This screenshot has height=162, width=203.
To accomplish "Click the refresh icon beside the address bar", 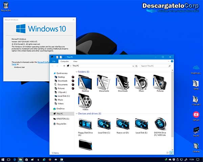I will pos(136,66).
